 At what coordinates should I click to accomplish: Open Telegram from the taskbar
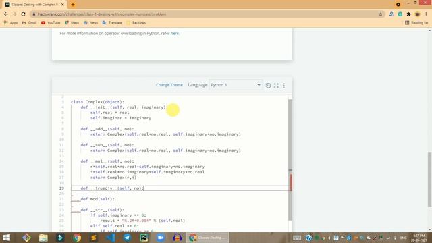click(x=127, y=238)
